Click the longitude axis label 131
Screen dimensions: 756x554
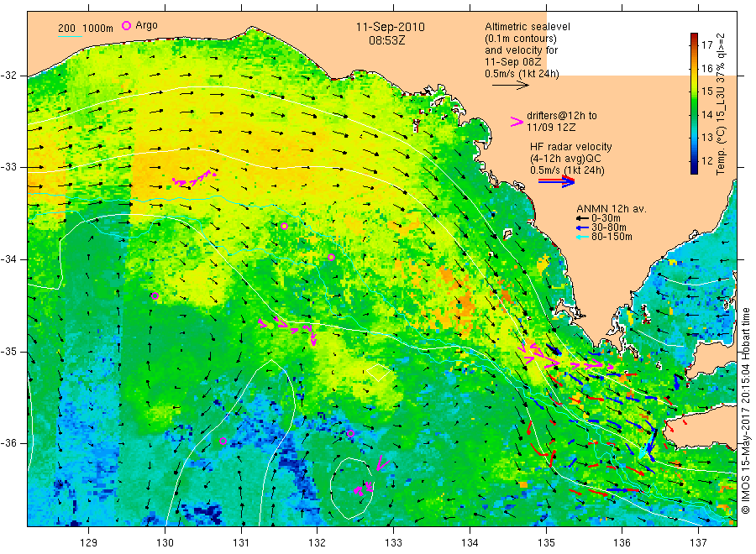point(241,543)
